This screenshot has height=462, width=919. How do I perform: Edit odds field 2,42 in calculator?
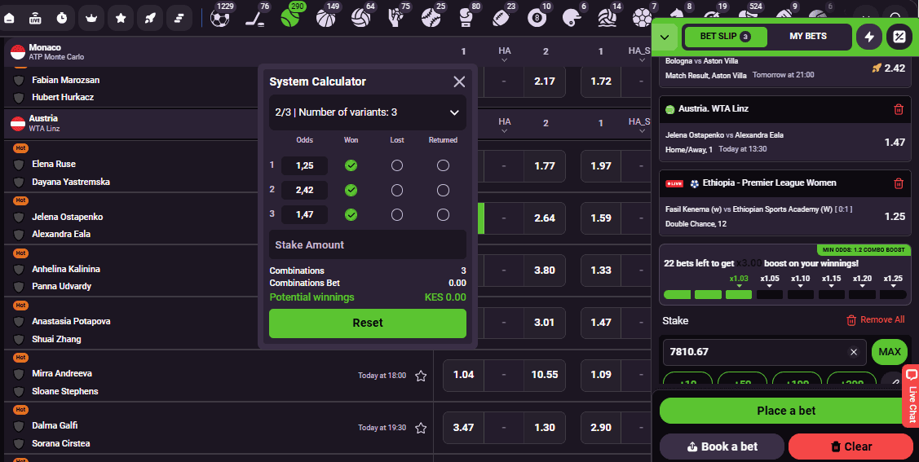click(304, 191)
